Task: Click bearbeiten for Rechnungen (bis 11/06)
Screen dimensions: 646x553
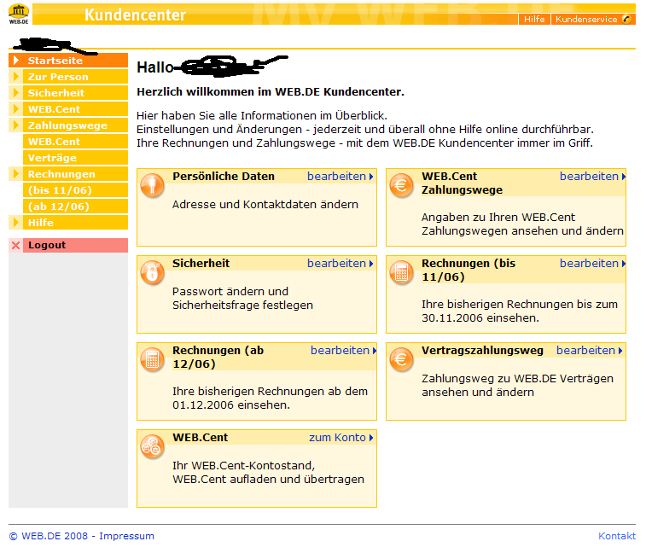Action: pyautogui.click(x=592, y=264)
